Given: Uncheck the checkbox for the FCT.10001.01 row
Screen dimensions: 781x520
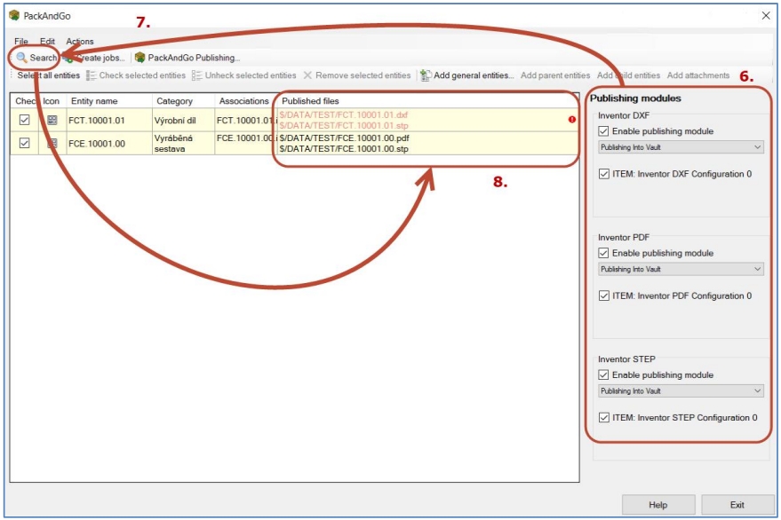Looking at the screenshot, I should pos(25,120).
